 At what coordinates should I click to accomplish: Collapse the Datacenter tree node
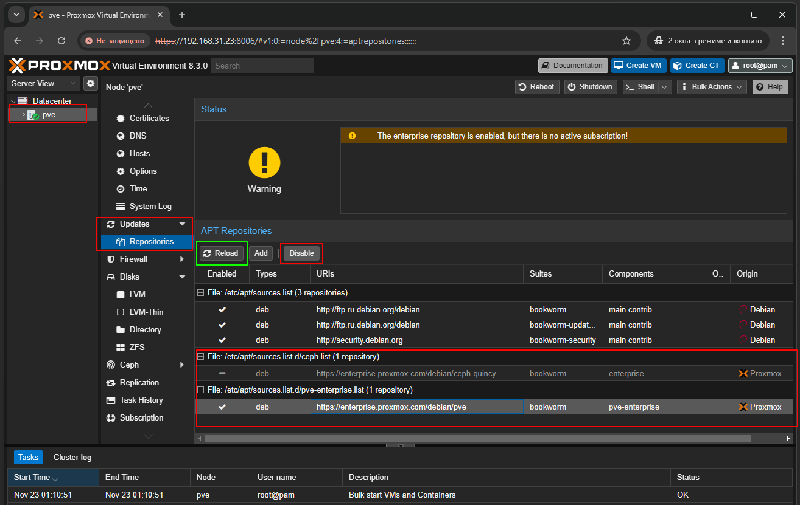[13, 101]
